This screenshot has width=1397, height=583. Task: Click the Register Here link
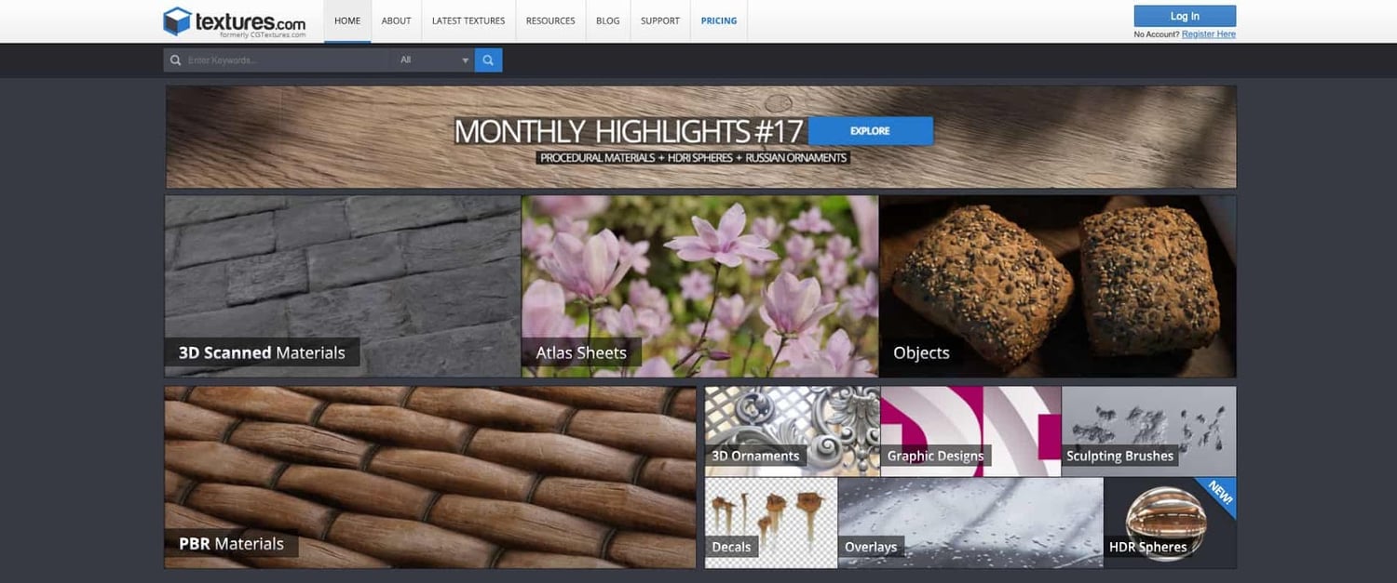tap(1208, 34)
